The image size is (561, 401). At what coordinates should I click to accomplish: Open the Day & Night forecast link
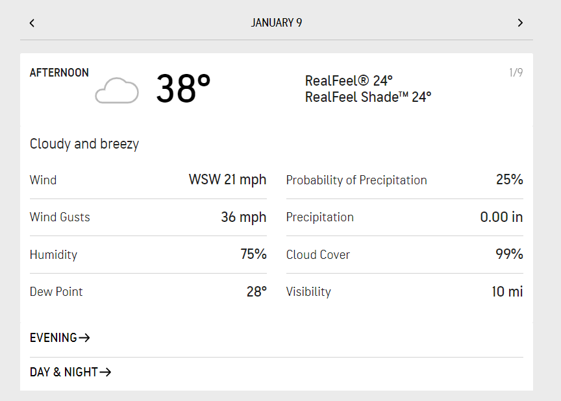(71, 372)
